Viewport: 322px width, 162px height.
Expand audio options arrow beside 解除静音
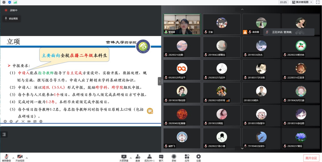click(x=13, y=158)
